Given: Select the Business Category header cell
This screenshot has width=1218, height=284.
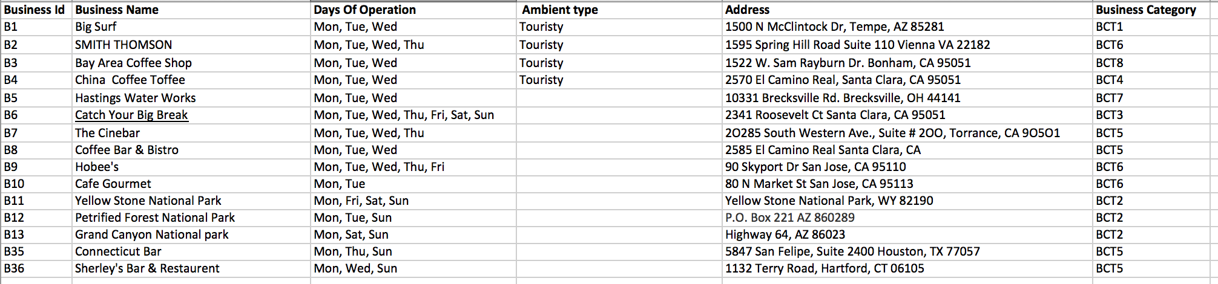Looking at the screenshot, I should pos(1151,10).
